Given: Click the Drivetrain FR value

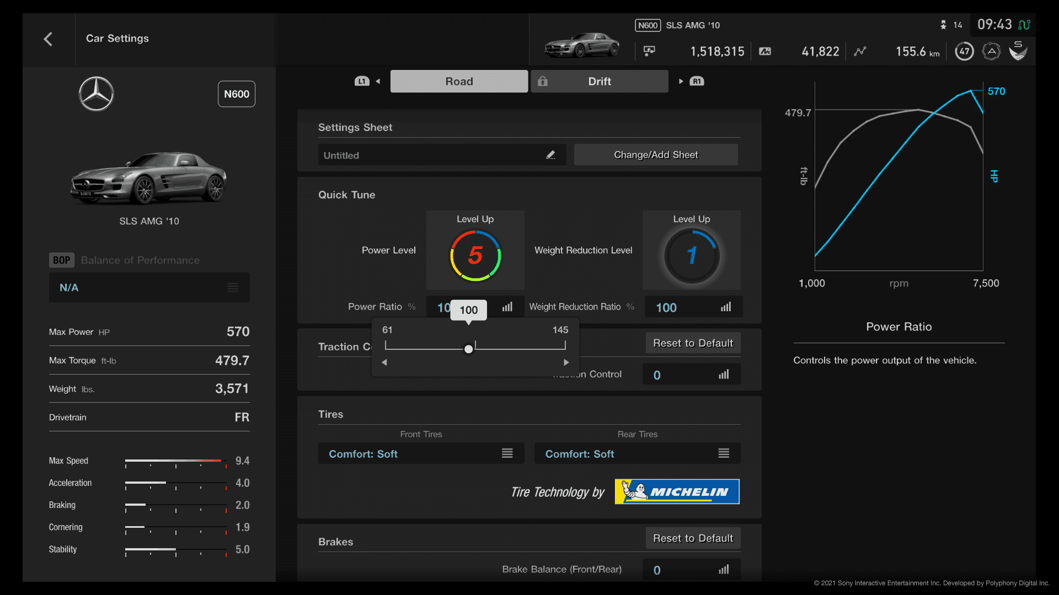Looking at the screenshot, I should (242, 418).
